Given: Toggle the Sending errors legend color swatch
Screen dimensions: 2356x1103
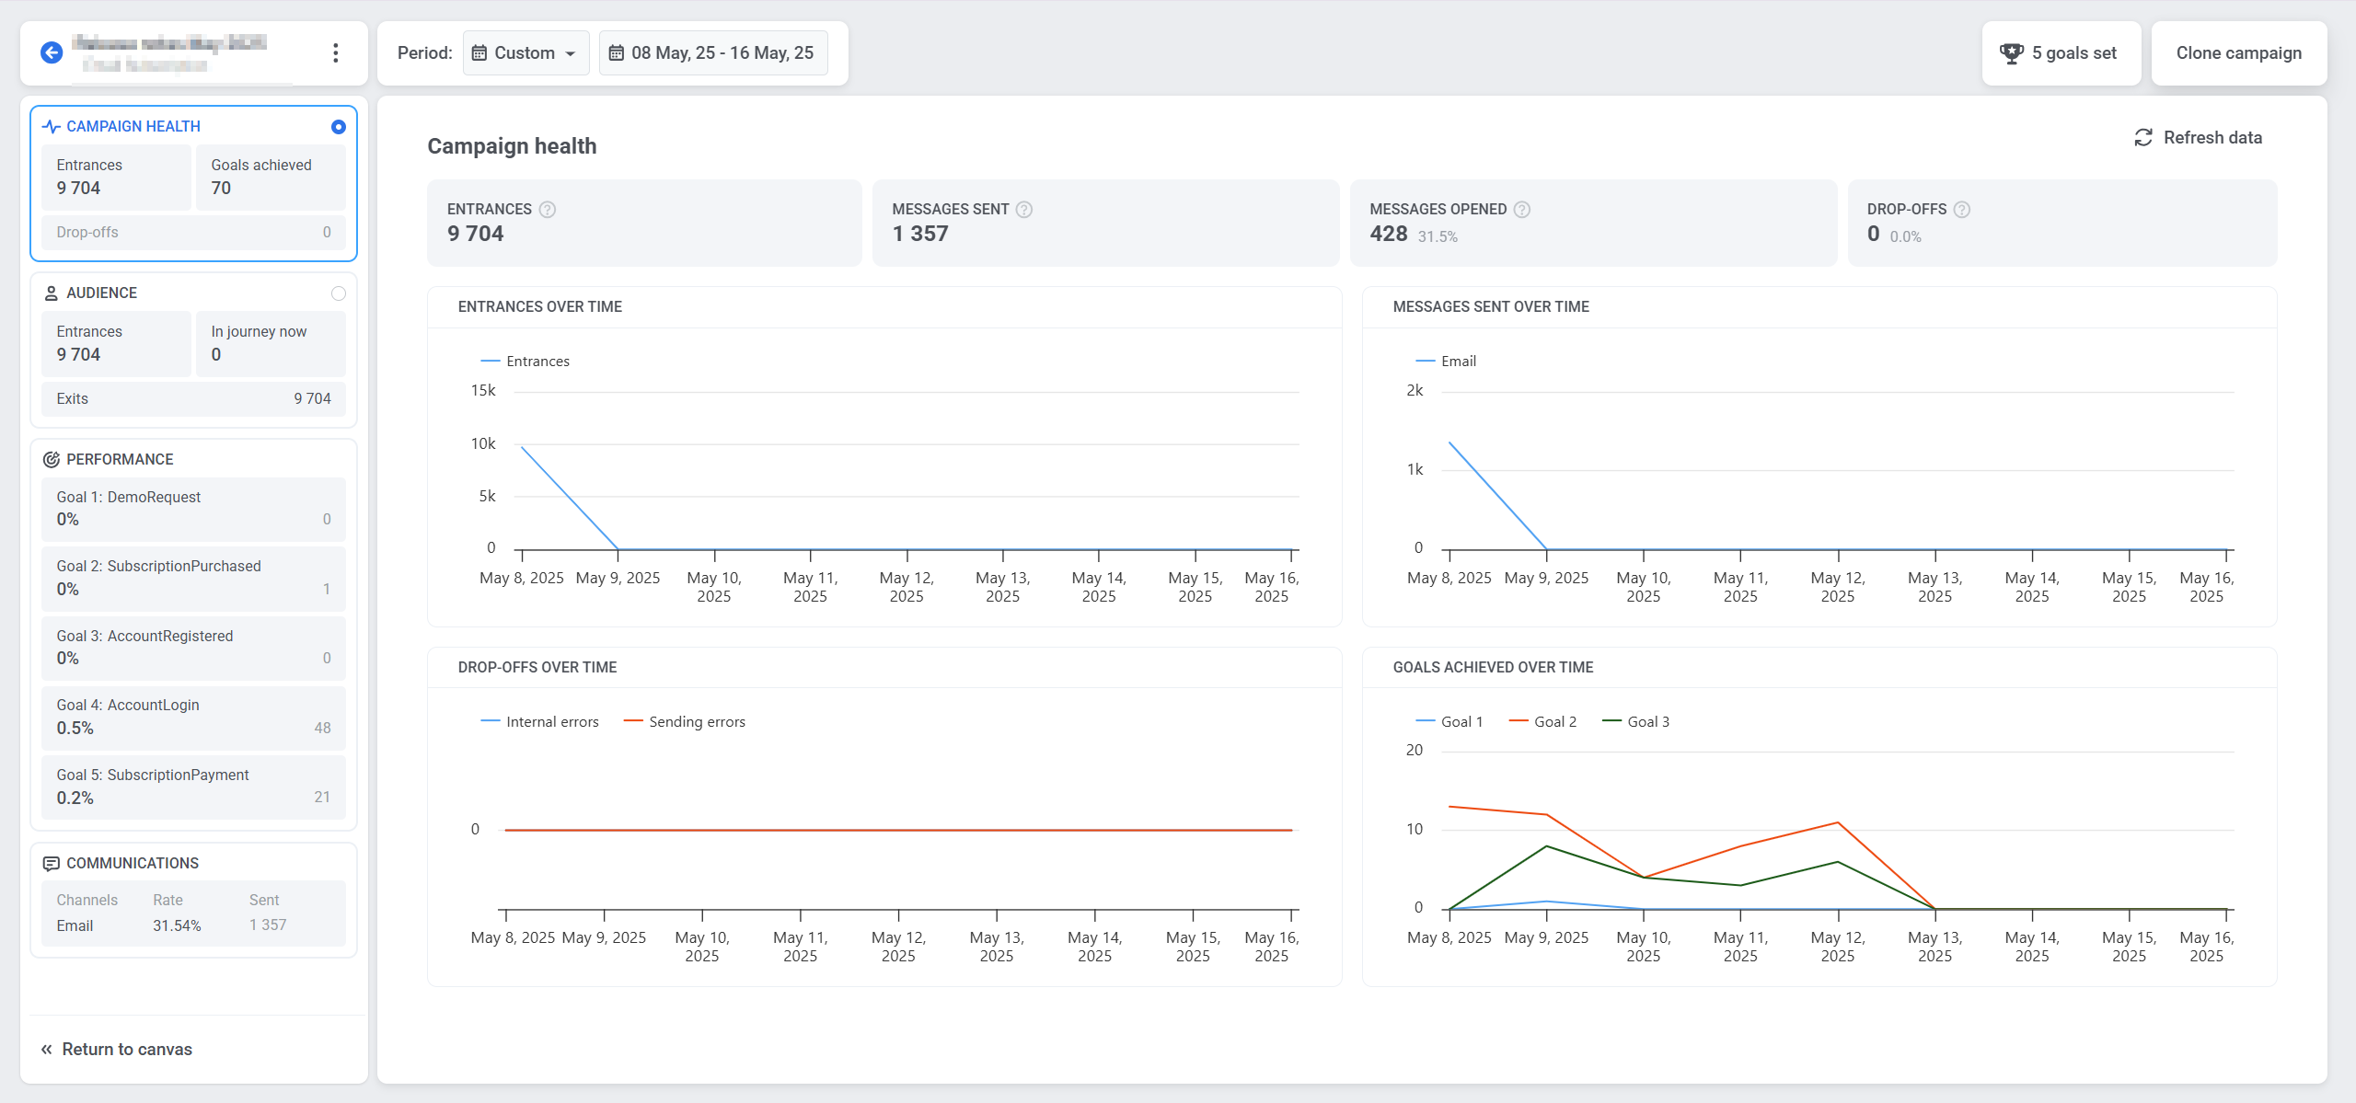Looking at the screenshot, I should click(x=632, y=722).
